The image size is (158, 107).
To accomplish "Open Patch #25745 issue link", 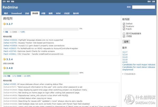I will (10, 51).
